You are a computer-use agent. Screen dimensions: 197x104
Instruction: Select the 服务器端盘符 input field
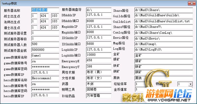click(99, 10)
